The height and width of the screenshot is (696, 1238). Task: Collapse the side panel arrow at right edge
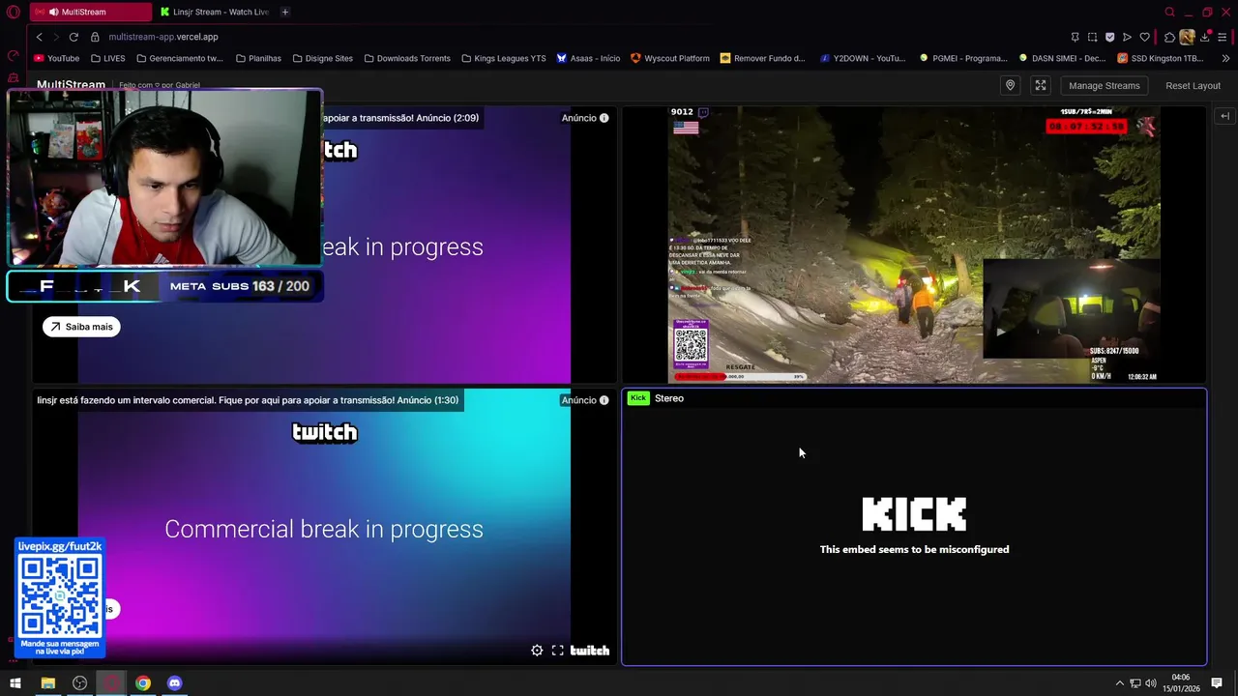[x=1224, y=116]
